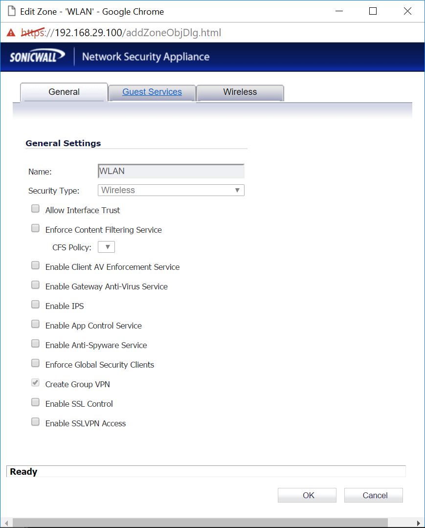This screenshot has width=425, height=528.
Task: Click OK to save zone settings
Action: pyautogui.click(x=307, y=495)
